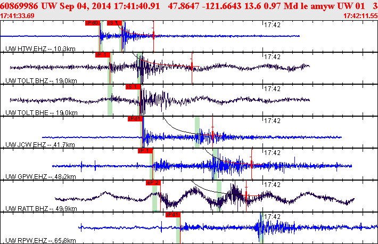The height and width of the screenshot is (244, 378).
Task: Click the 'UW GPW EHZ -- 48.2km' station label
Action: tap(40, 177)
